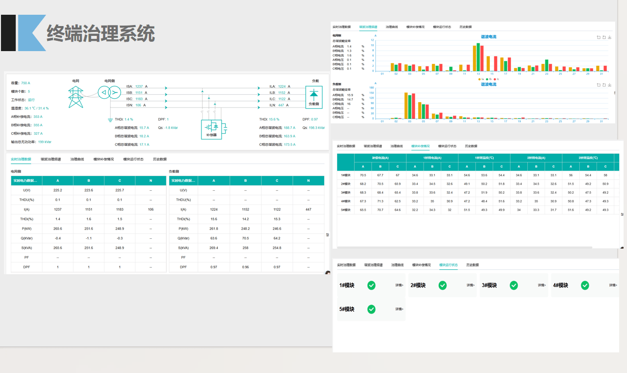
Task: Open 详情 details for 5#模块
Action: click(399, 309)
